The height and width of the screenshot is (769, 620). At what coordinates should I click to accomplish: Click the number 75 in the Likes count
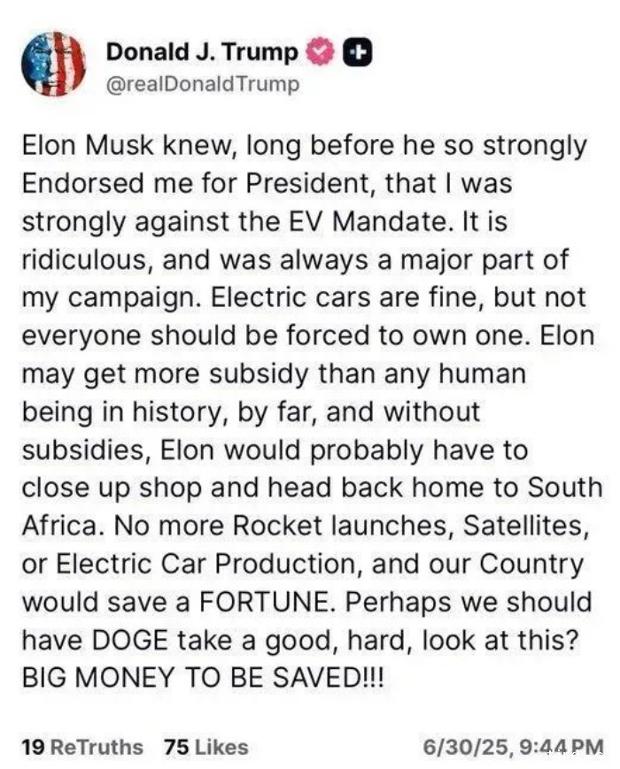(x=177, y=747)
